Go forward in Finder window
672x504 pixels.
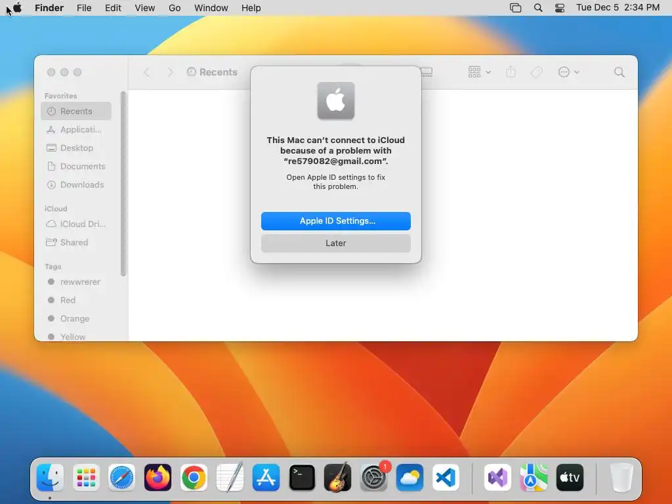(170, 72)
